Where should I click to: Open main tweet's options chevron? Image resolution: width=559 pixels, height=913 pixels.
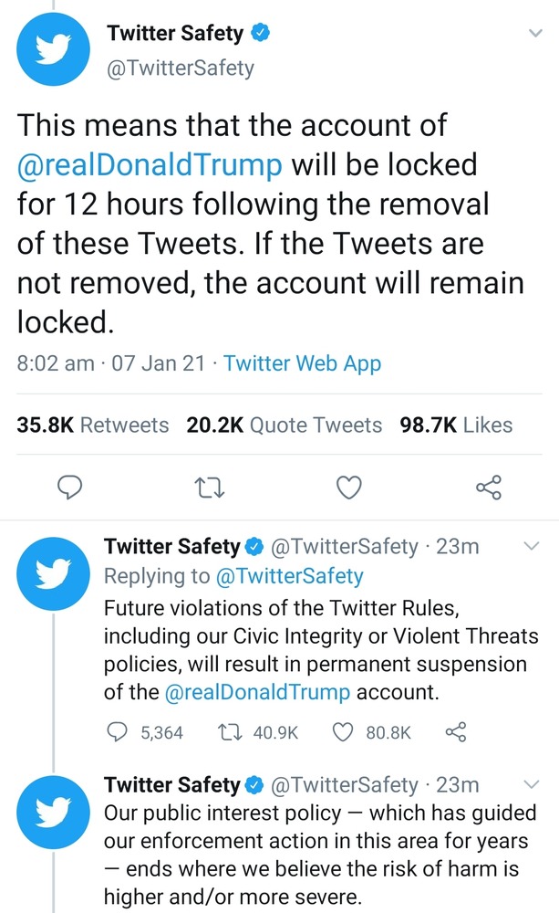(534, 33)
